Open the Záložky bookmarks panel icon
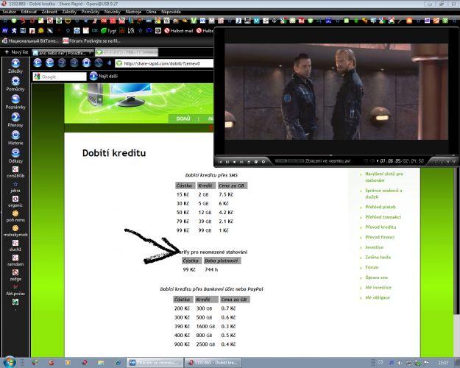460x368 pixels. coord(15,63)
